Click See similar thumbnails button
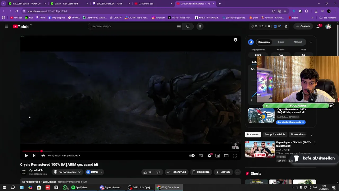The image size is (339, 191). click(x=291, y=122)
